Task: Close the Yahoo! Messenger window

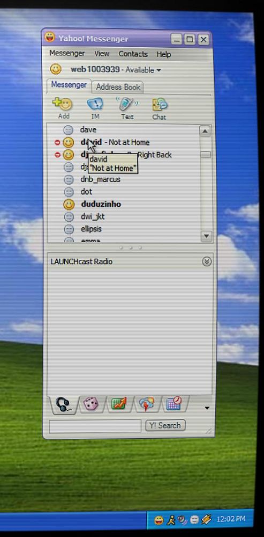Action: click(x=203, y=40)
